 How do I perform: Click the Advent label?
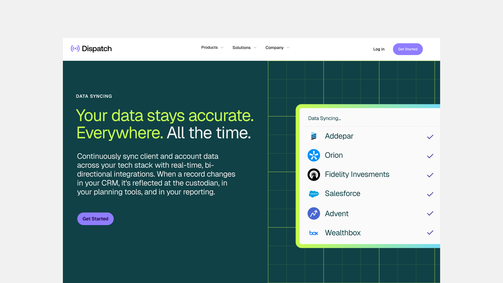point(337,214)
